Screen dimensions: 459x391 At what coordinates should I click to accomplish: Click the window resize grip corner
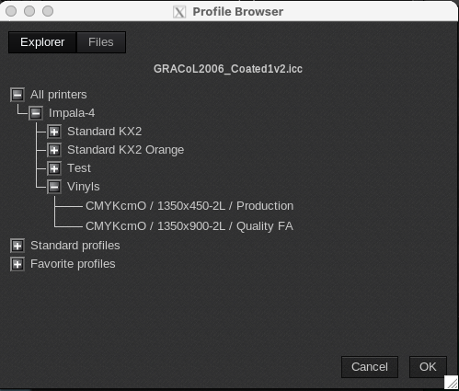tap(451, 383)
